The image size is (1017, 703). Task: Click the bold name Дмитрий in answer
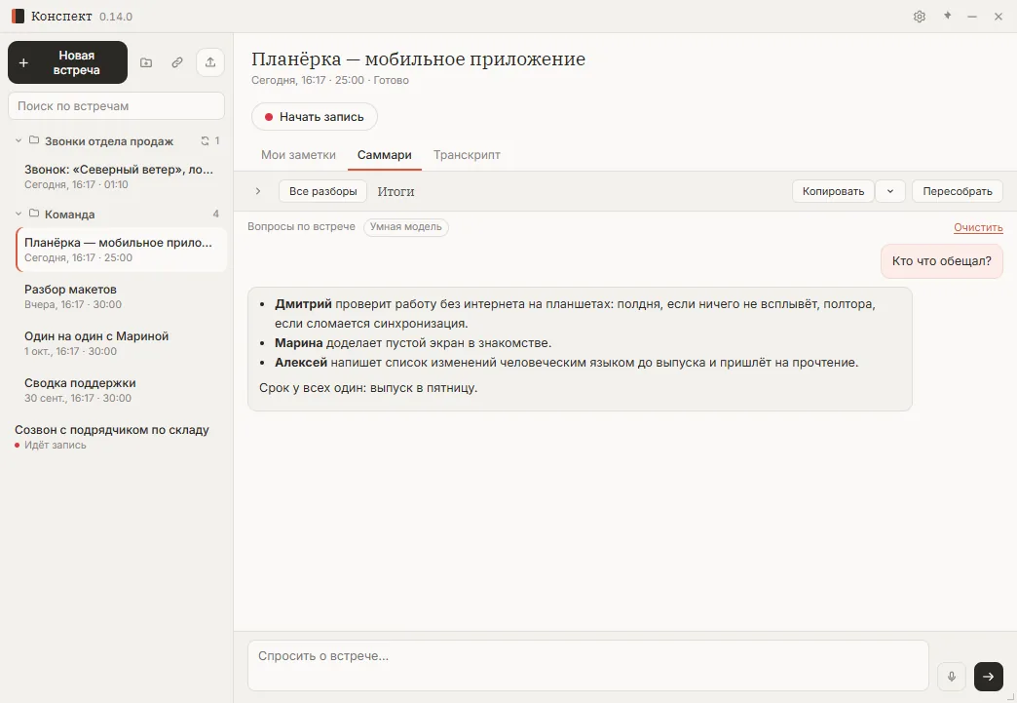tap(303, 304)
